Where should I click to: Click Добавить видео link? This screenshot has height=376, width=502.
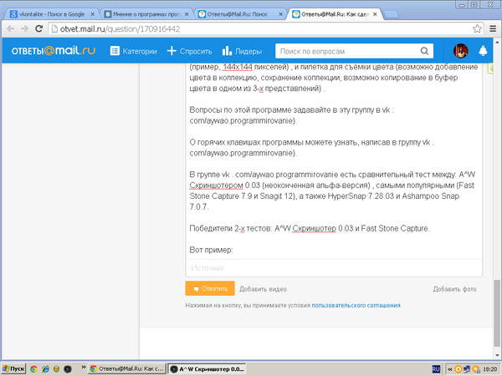coord(264,289)
